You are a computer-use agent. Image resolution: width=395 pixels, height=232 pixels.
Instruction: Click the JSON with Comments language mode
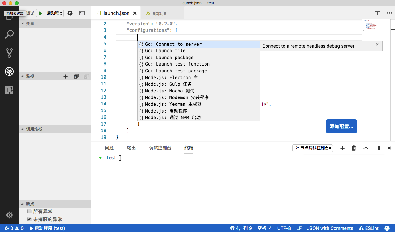[330, 228]
